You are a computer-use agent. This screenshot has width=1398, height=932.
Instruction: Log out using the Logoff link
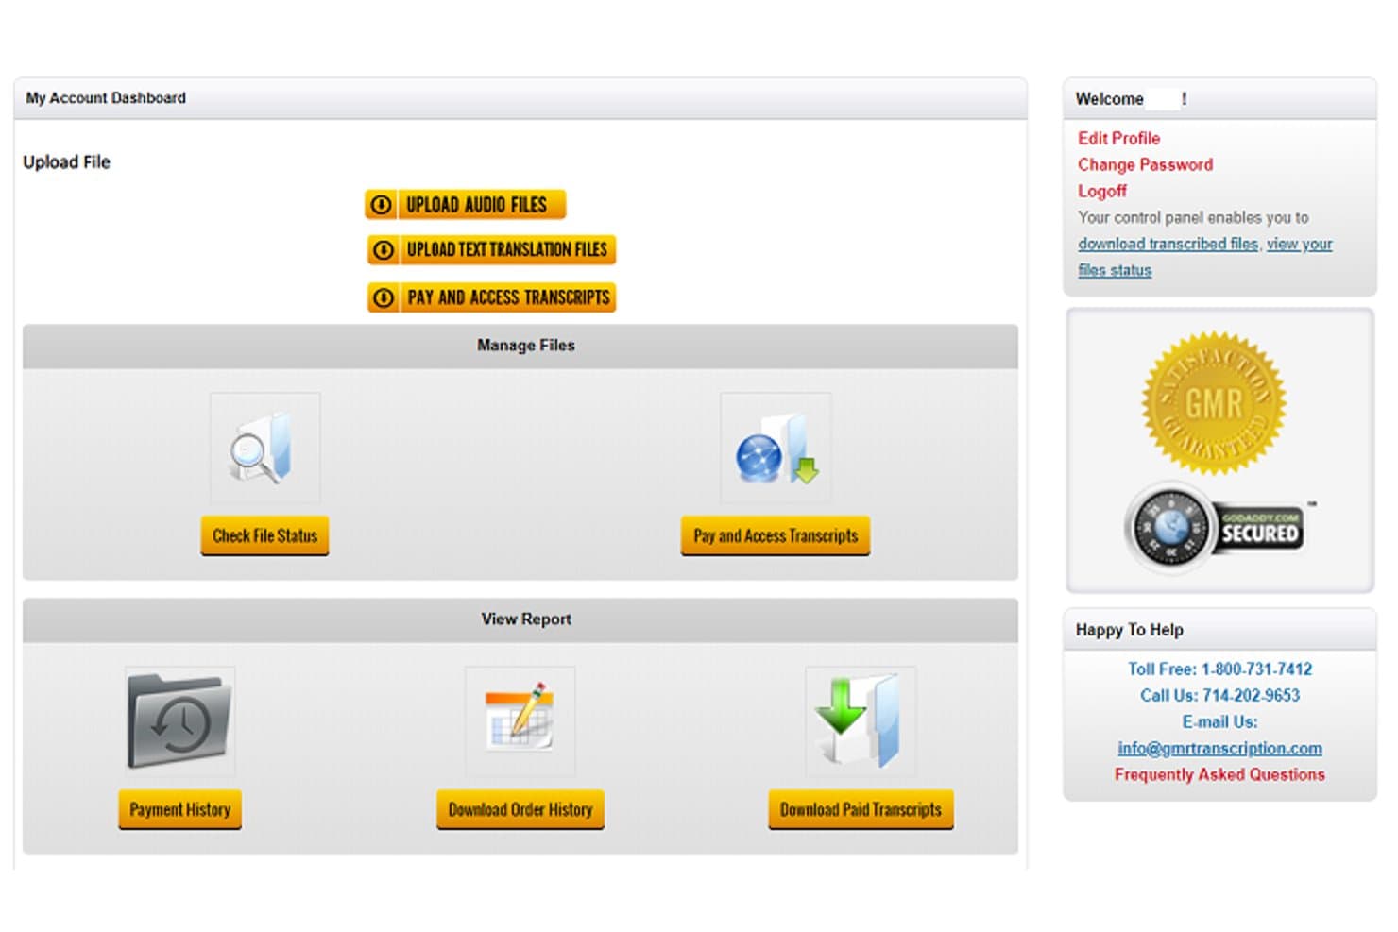pos(1102,191)
